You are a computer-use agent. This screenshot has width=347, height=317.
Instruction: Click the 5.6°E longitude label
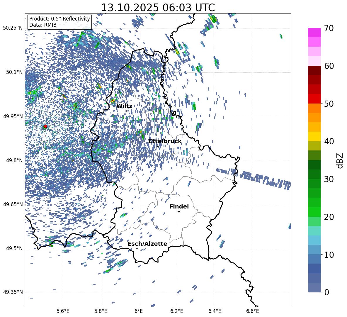point(63,311)
